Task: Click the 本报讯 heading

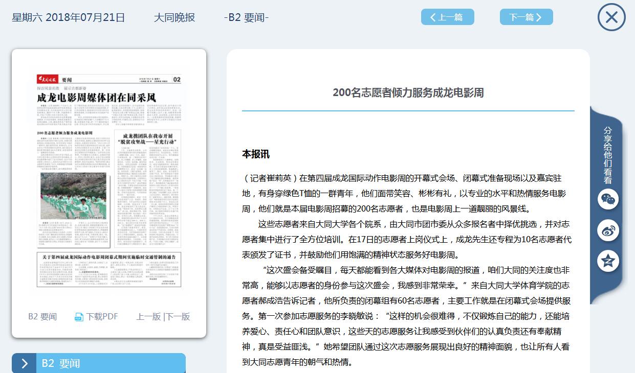Action: 256,154
